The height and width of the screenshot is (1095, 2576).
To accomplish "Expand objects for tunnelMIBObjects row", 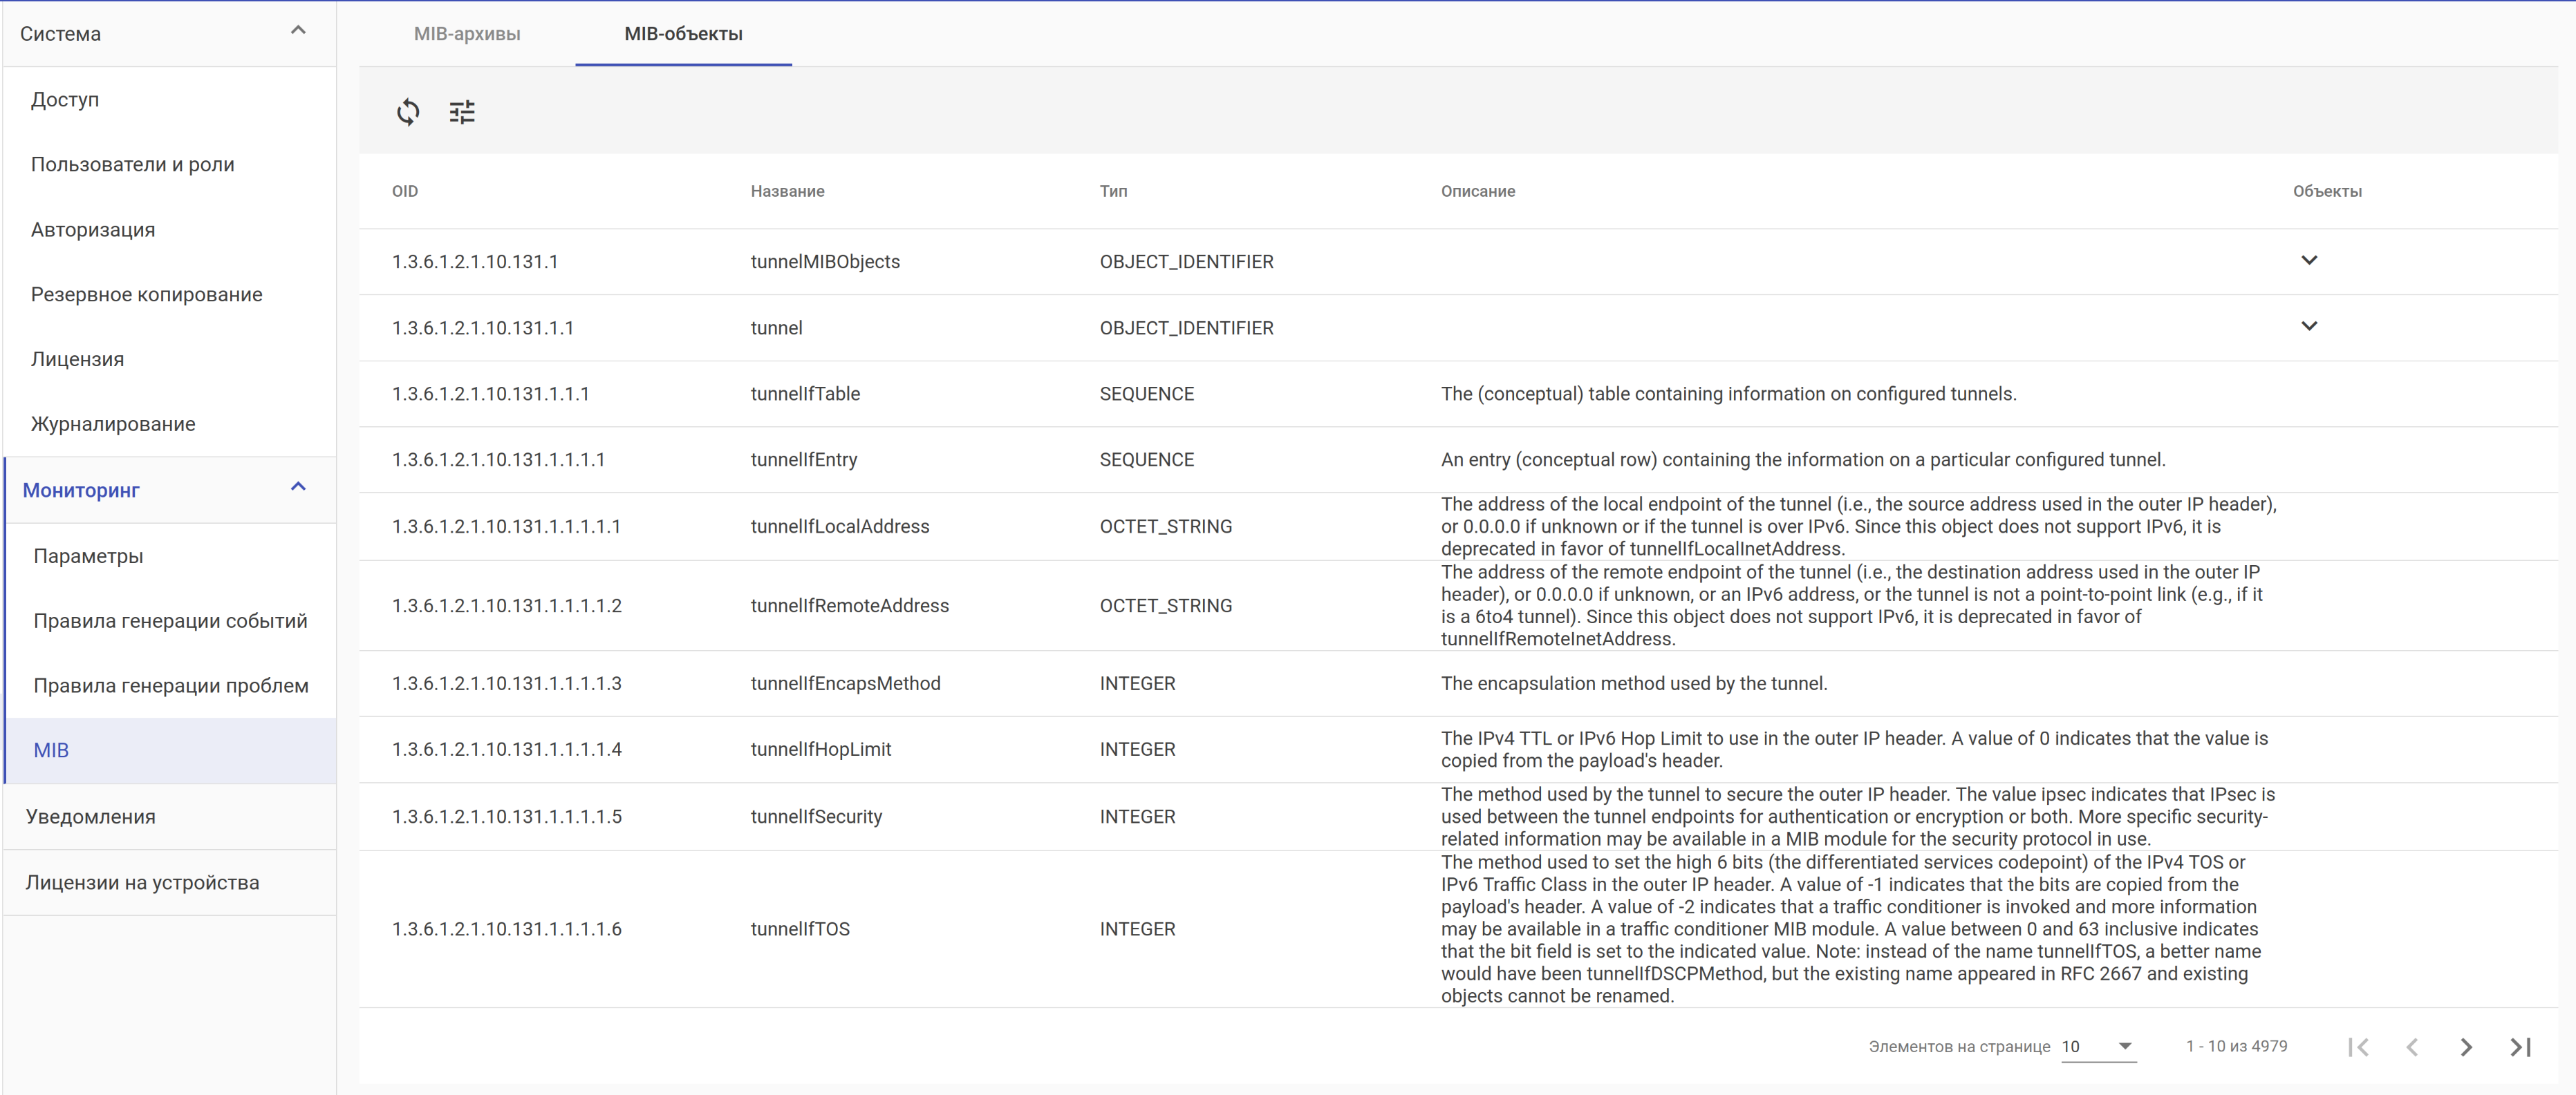I will click(x=2308, y=260).
